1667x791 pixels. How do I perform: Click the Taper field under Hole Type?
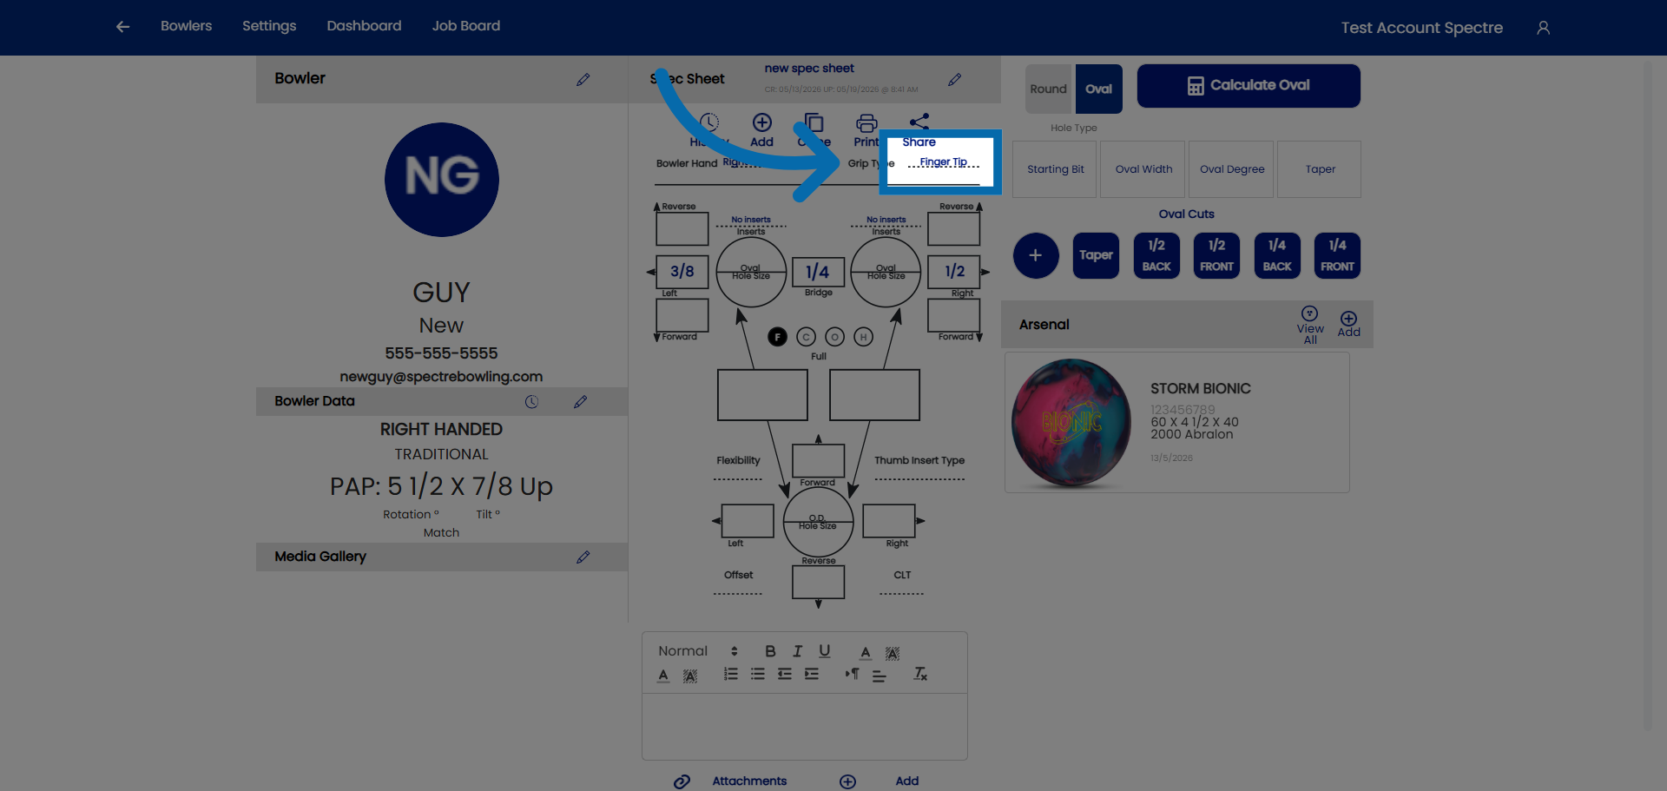click(1320, 169)
